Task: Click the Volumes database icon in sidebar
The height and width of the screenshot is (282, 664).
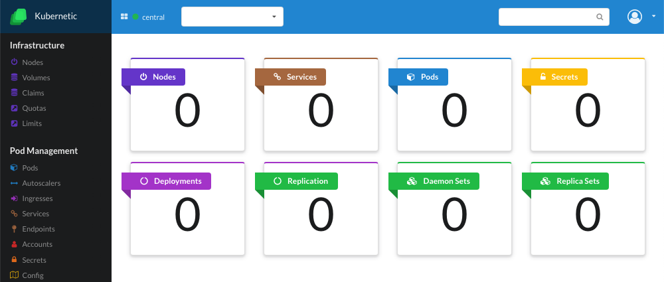Action: point(15,77)
